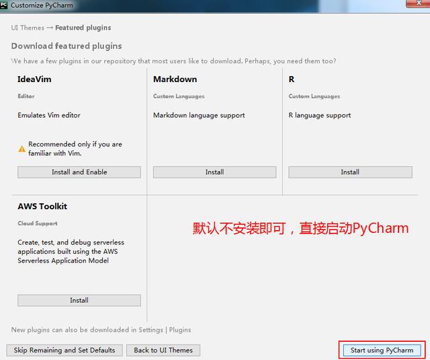The height and width of the screenshot is (360, 430).
Task: Click the AWS Toolkit plugin title
Action: coord(42,206)
